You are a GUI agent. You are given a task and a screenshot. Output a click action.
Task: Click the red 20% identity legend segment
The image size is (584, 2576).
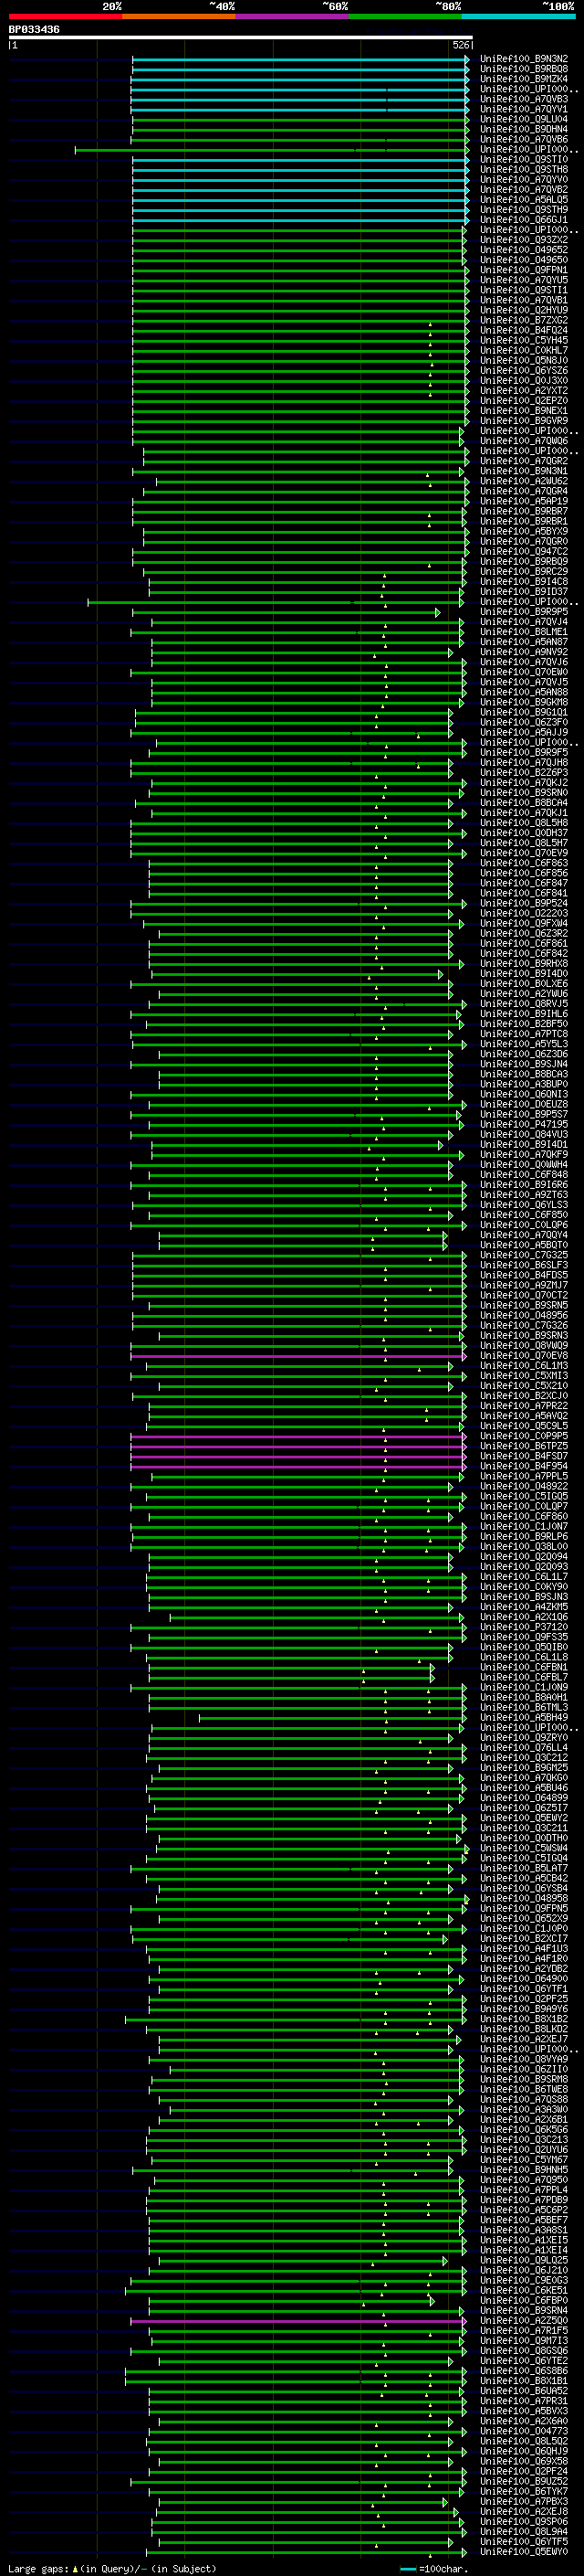coord(65,16)
